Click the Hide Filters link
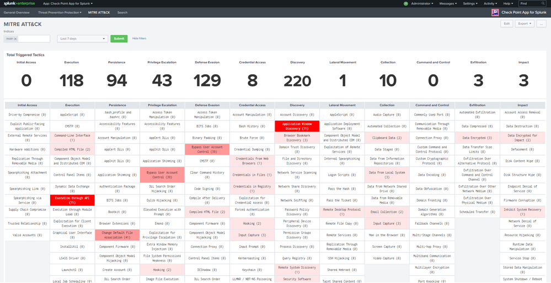The image size is (551, 283). pos(139,38)
